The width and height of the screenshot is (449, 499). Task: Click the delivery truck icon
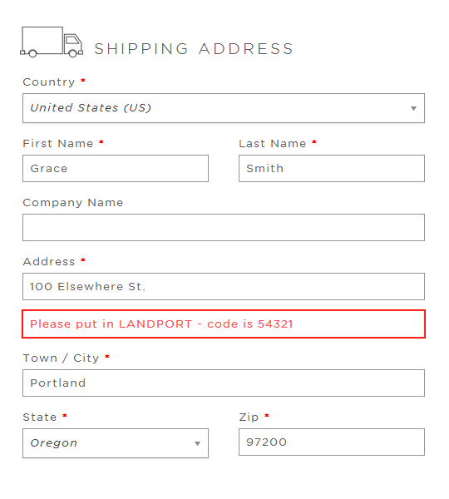pyautogui.click(x=52, y=42)
